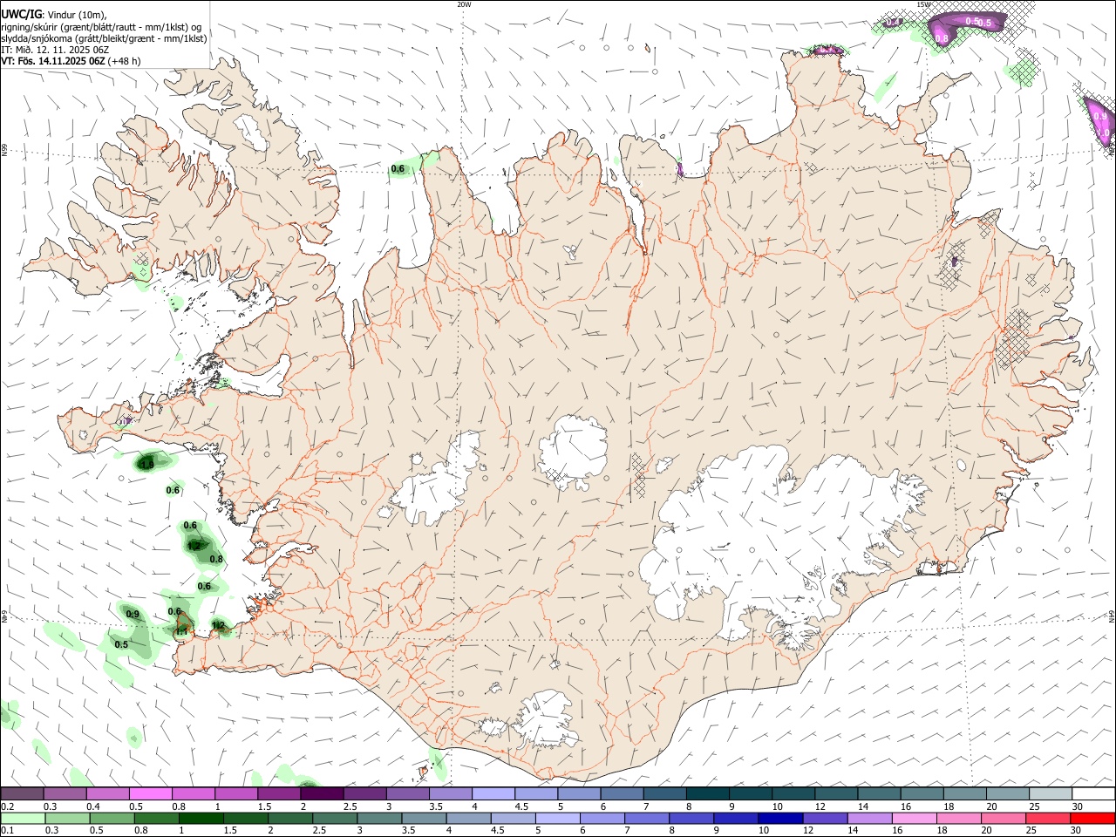
Task: Click the green 1.9 rain value off Snæfellsnes
Action: [146, 466]
